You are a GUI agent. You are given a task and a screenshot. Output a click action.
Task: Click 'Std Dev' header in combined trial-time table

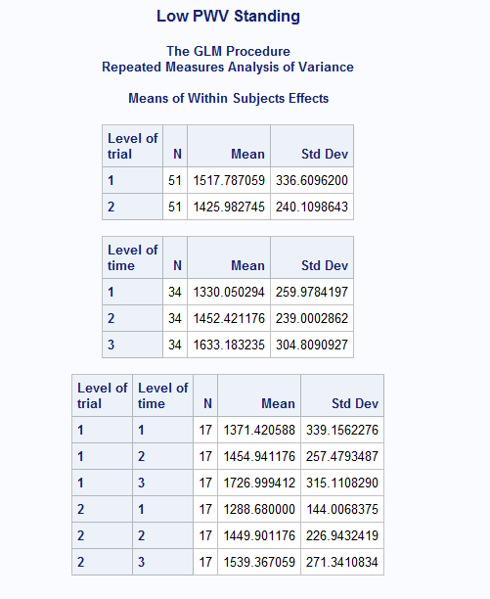(355, 403)
